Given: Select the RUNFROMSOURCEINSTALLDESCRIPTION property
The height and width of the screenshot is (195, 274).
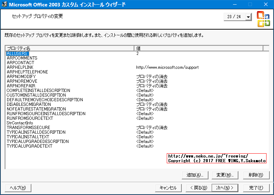Looking at the screenshot, I should point(46,113).
